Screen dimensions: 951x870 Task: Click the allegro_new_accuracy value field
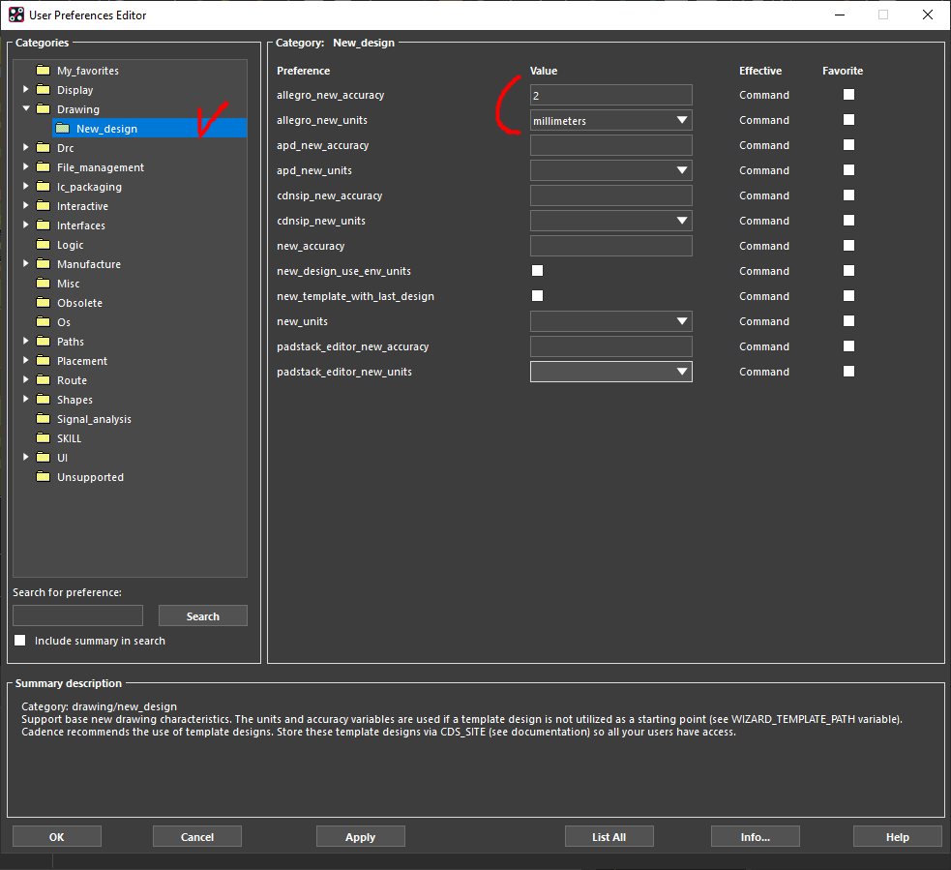point(611,95)
